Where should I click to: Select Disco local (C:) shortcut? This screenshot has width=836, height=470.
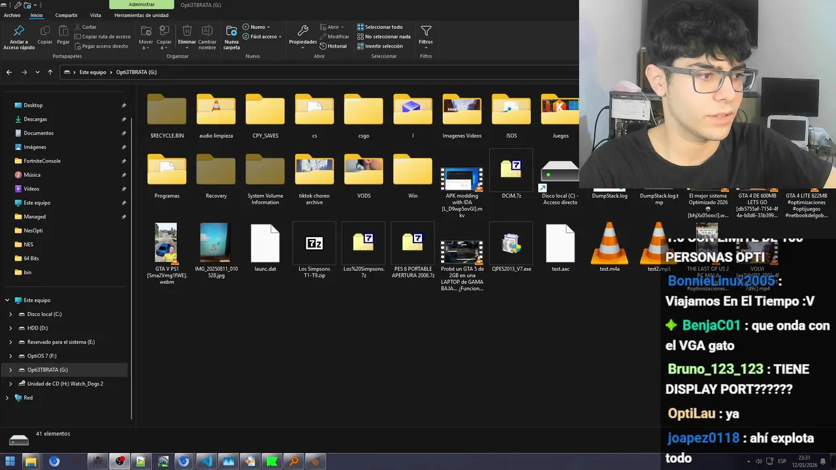click(x=560, y=181)
